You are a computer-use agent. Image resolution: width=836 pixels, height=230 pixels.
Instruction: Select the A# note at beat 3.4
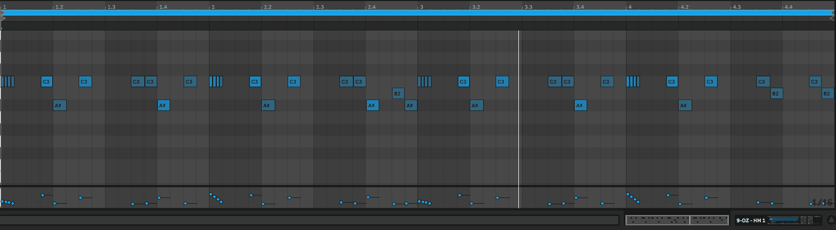581,105
